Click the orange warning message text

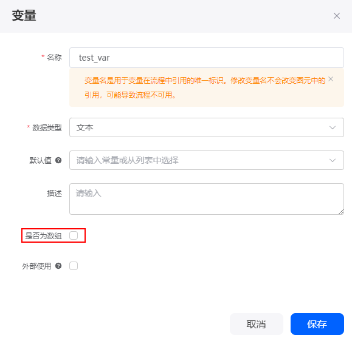pyautogui.click(x=205, y=87)
